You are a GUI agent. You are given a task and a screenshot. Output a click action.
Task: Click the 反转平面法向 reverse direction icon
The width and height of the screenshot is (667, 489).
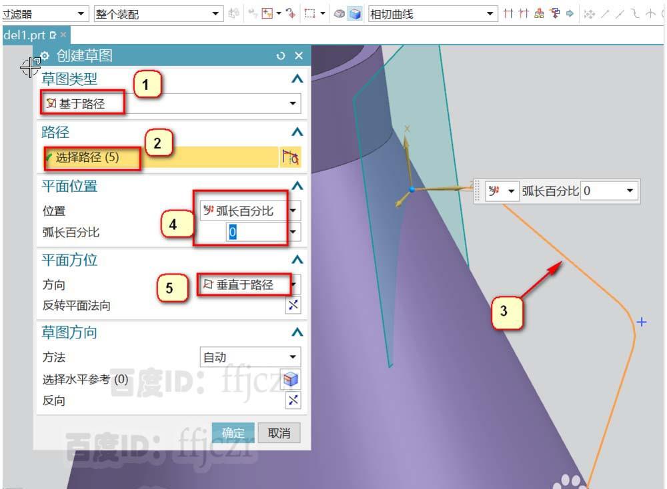[x=292, y=305]
